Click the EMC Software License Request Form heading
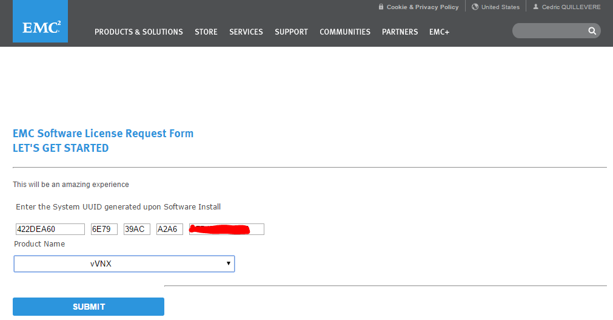Viewport: 613px width, 320px height. 103,134
